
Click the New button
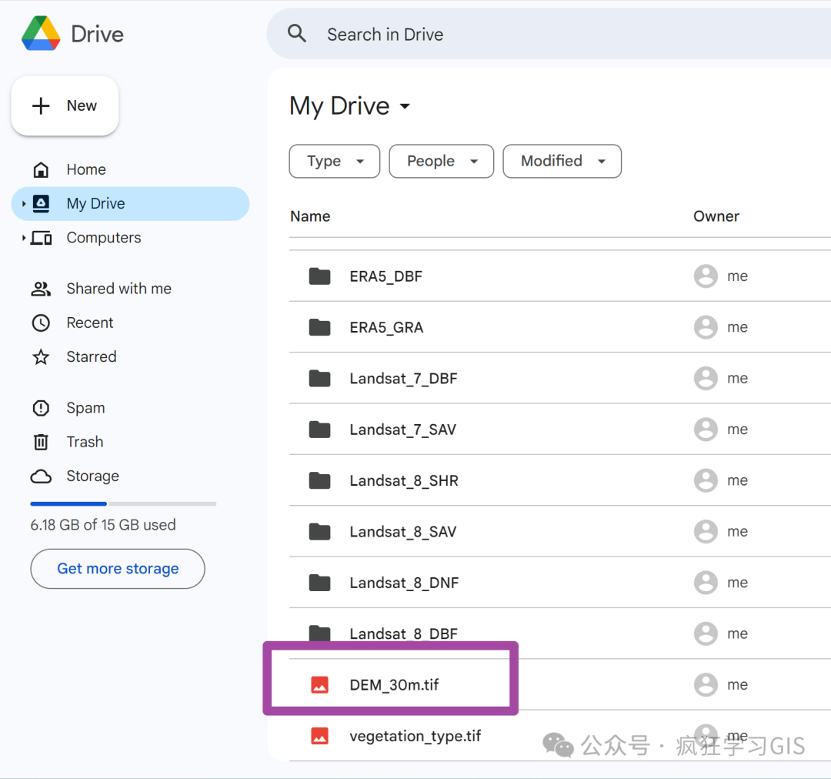click(65, 105)
